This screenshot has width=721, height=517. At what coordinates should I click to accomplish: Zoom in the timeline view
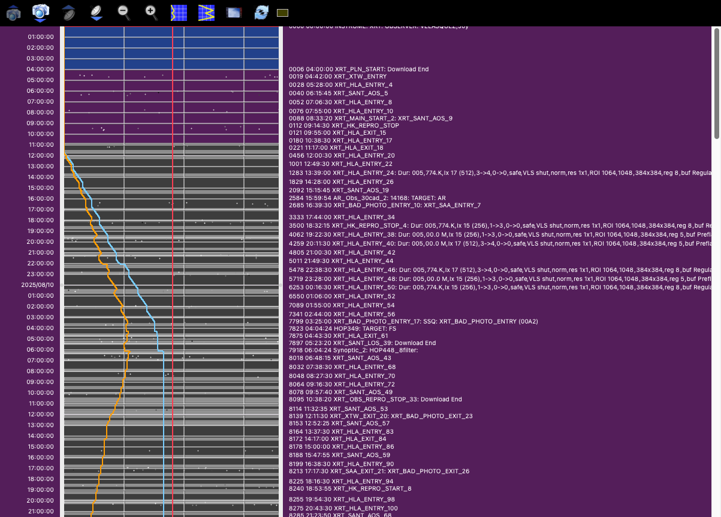[152, 12]
